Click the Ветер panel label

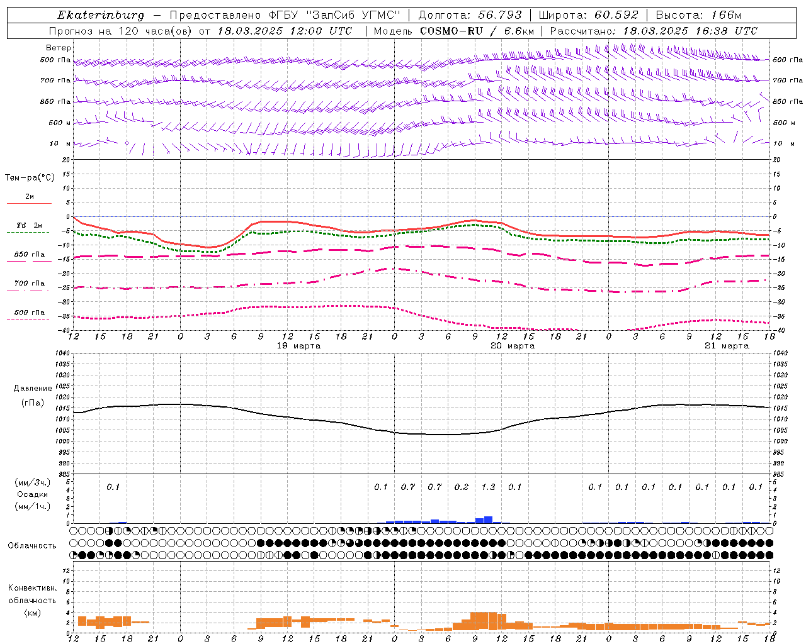tap(59, 48)
